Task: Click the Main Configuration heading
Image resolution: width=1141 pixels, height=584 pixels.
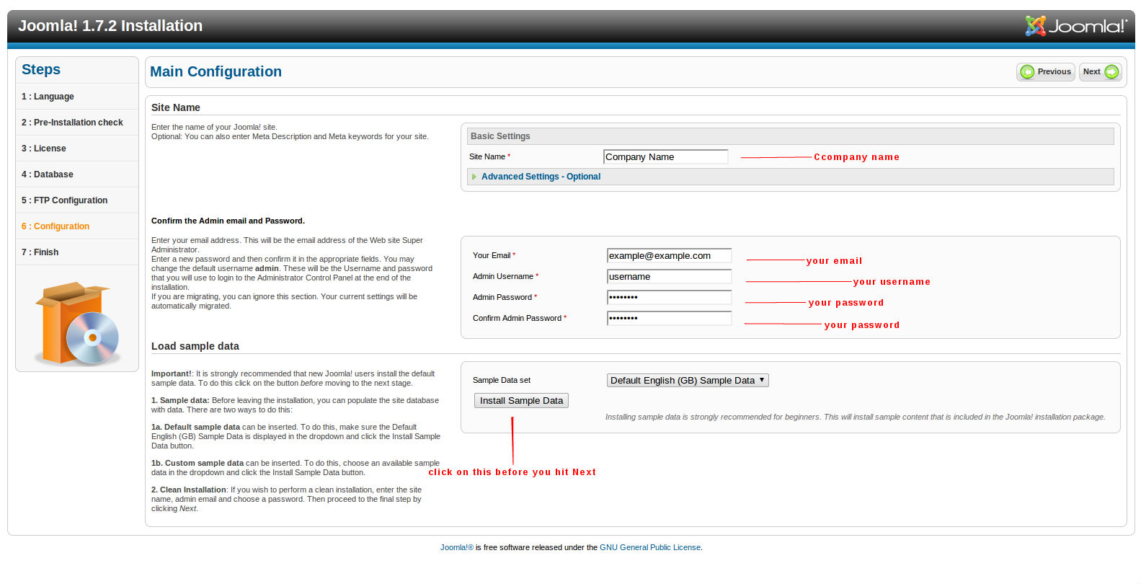Action: pos(216,71)
